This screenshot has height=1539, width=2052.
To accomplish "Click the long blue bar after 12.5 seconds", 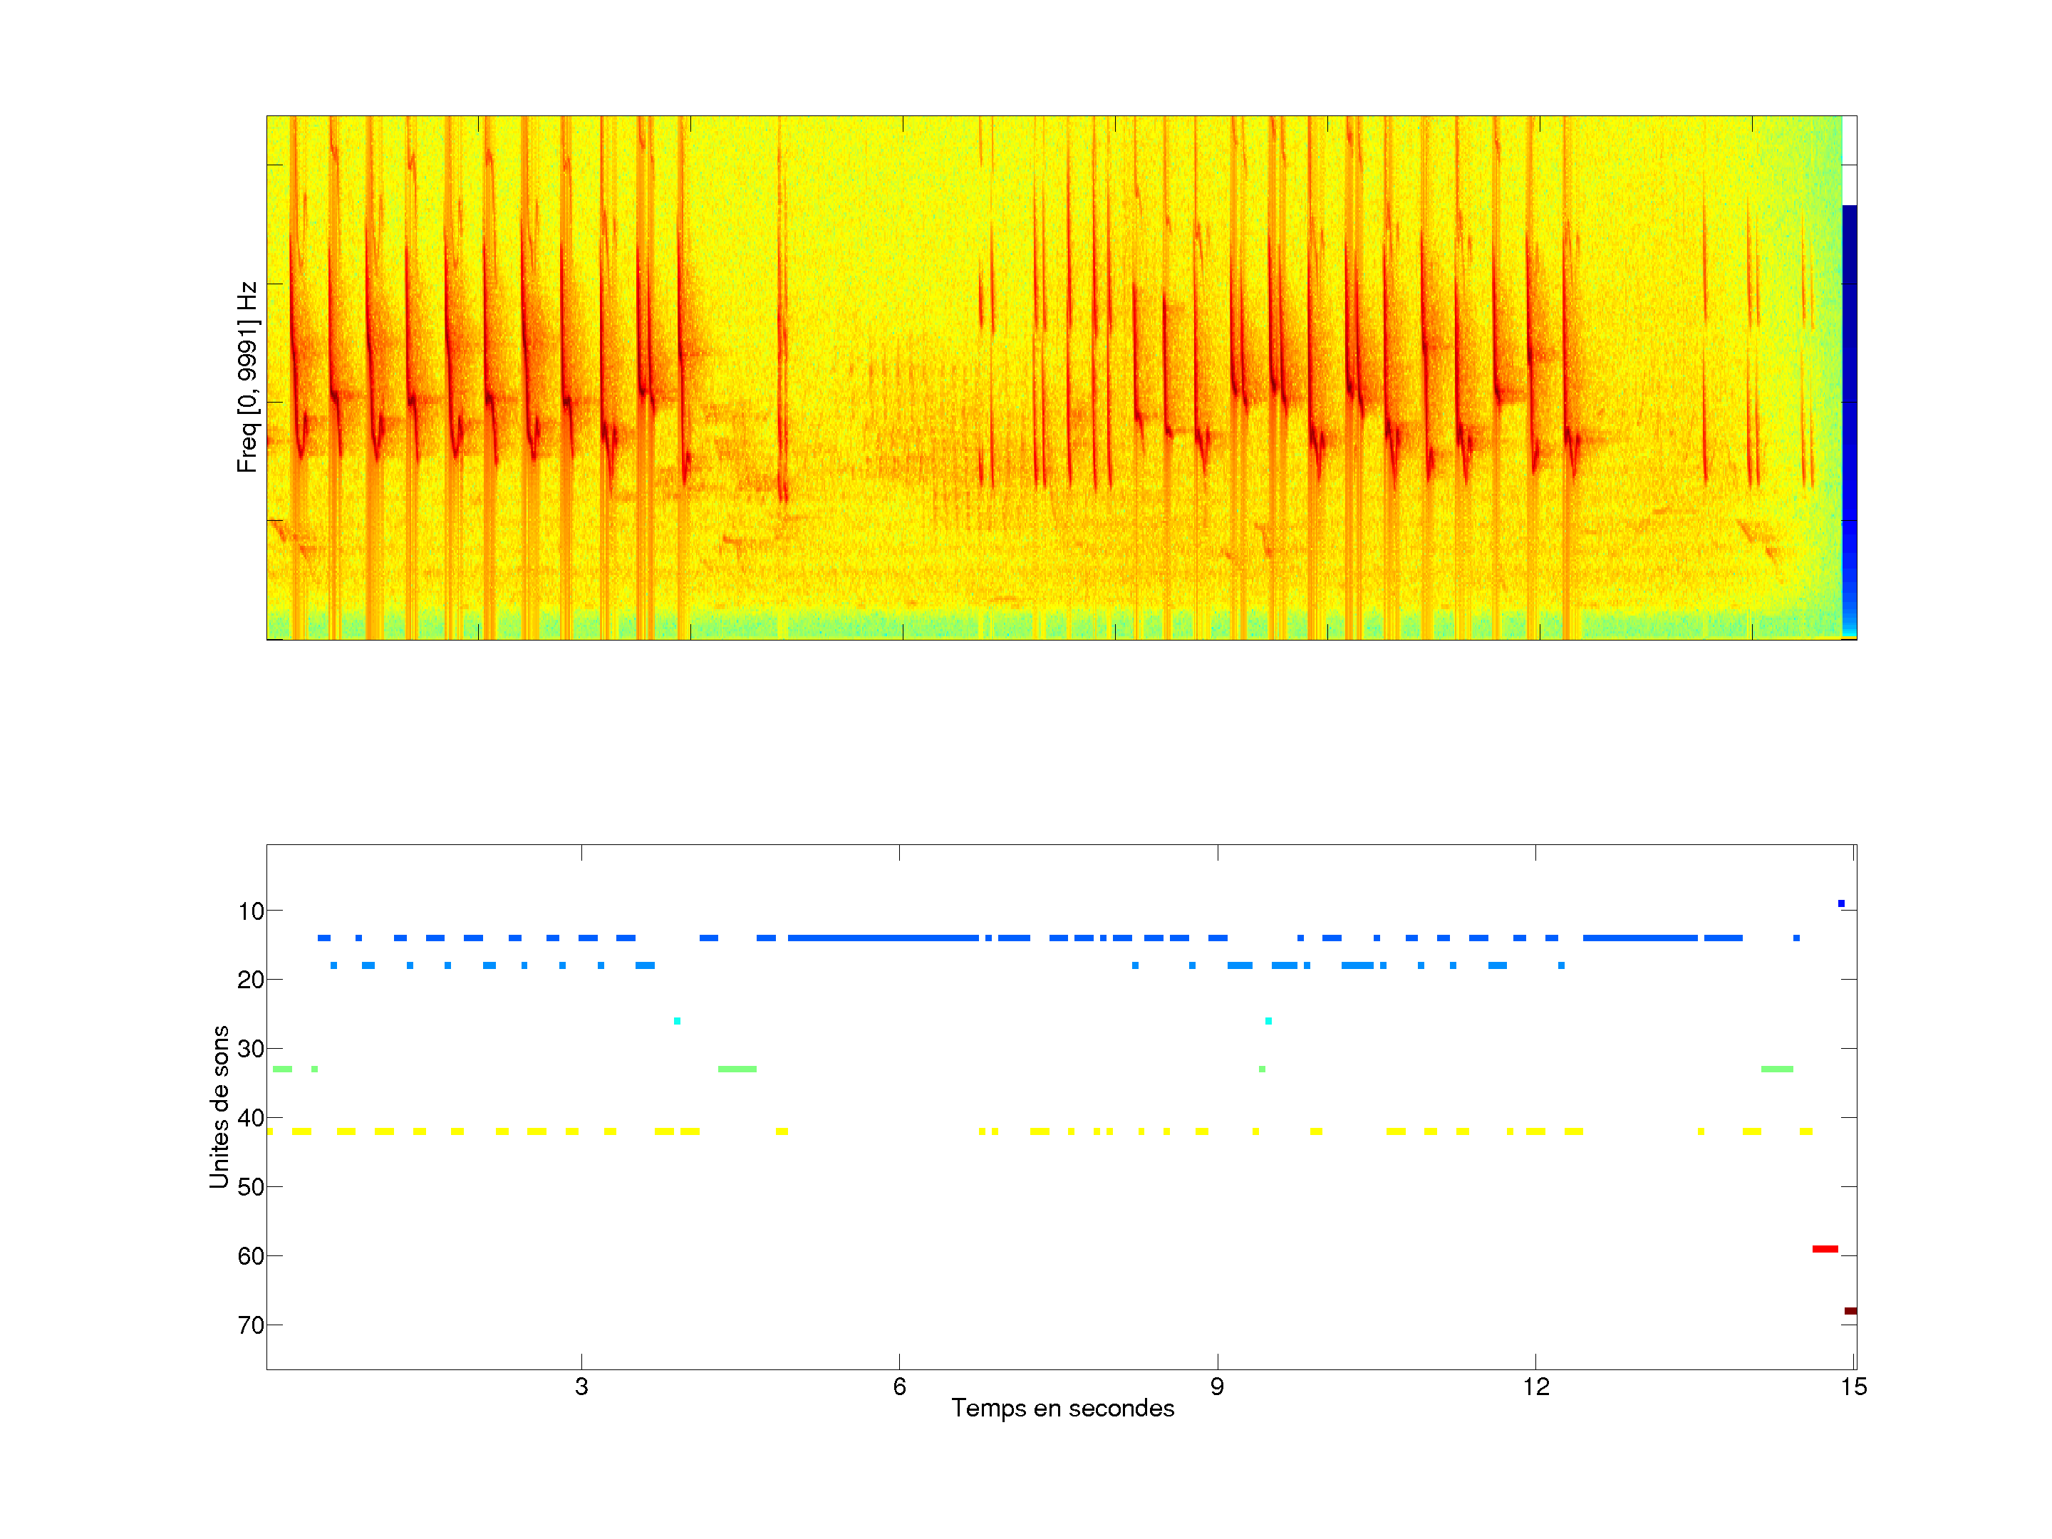I will [x=1639, y=938].
